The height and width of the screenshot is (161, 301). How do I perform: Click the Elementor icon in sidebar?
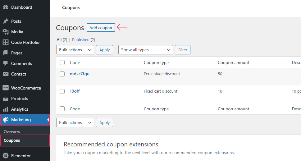coord(5,156)
